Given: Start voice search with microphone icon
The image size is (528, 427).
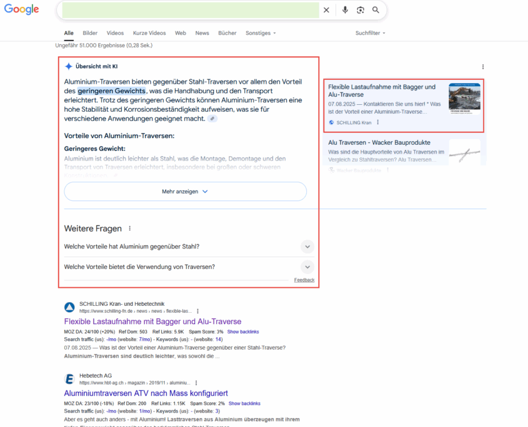Looking at the screenshot, I should click(345, 10).
